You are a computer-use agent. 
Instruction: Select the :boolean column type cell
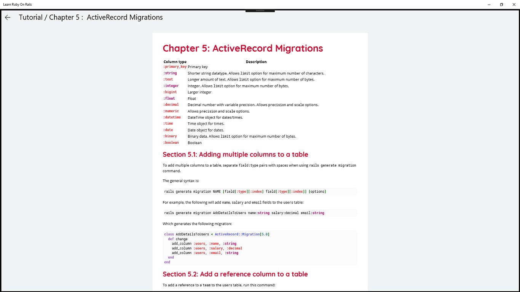[x=171, y=143]
